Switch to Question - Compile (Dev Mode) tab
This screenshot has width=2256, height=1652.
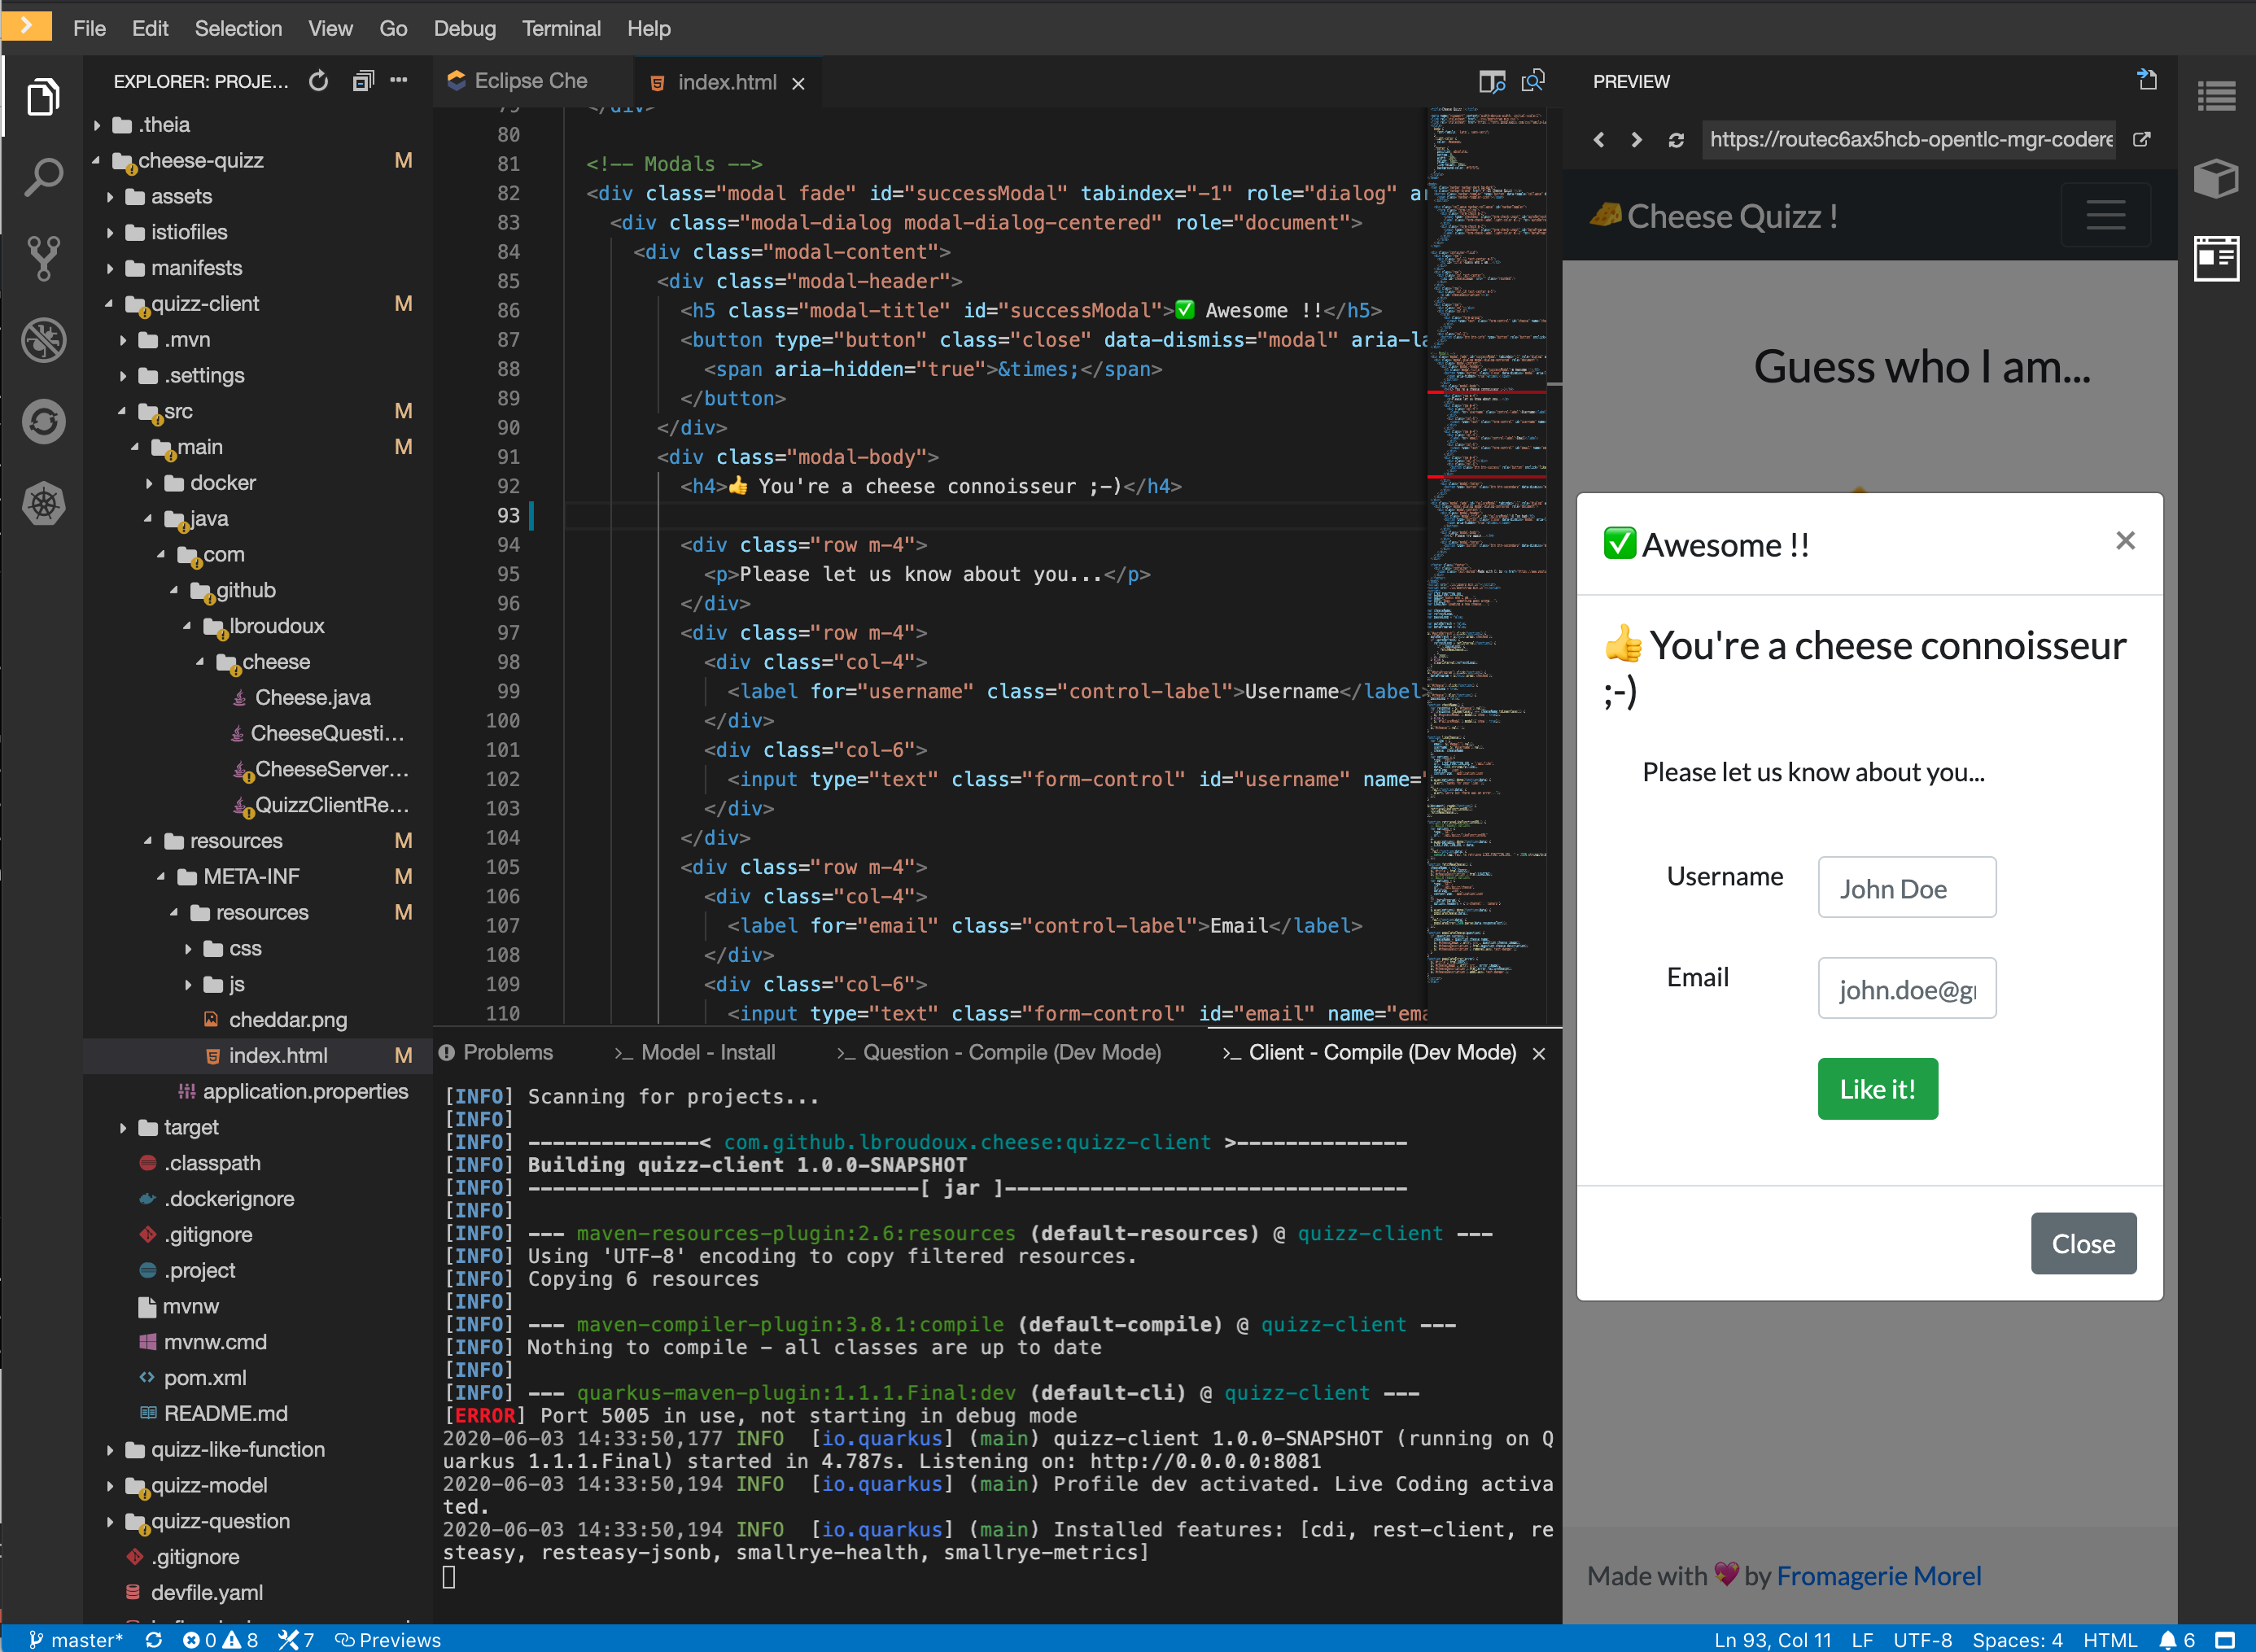tap(1010, 1052)
